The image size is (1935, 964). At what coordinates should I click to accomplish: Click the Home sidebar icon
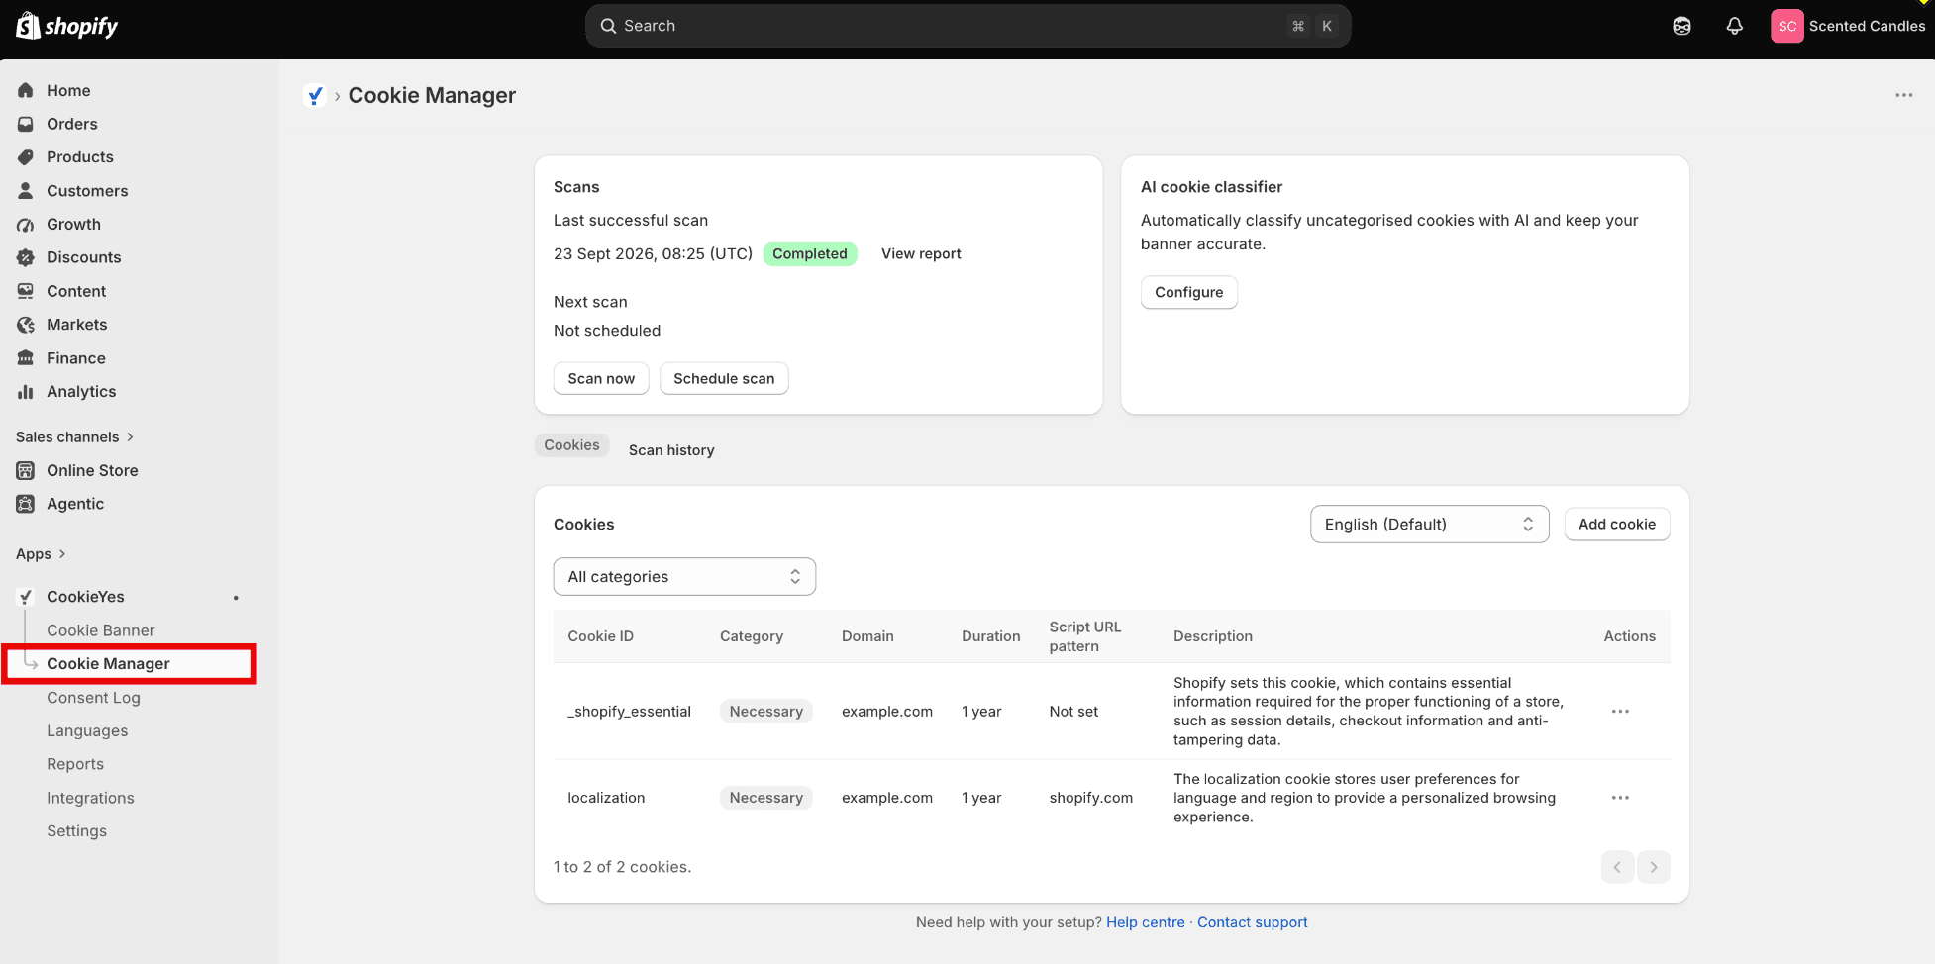coord(26,90)
